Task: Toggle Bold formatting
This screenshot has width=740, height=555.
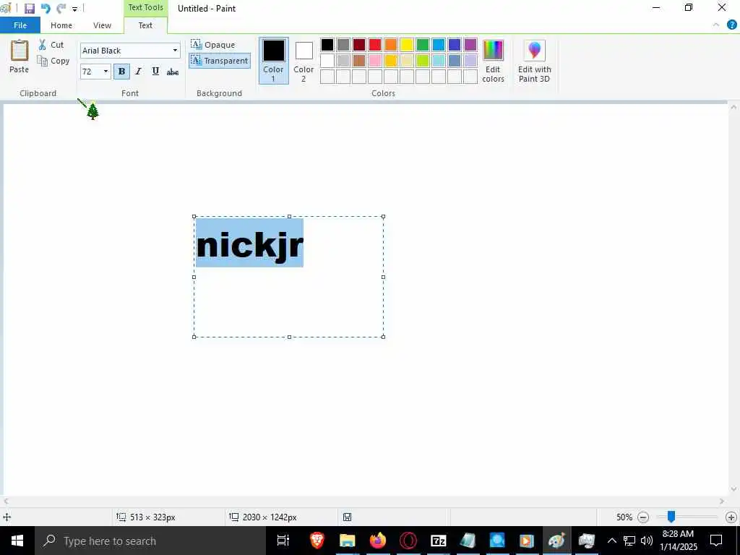Action: pyautogui.click(x=121, y=72)
